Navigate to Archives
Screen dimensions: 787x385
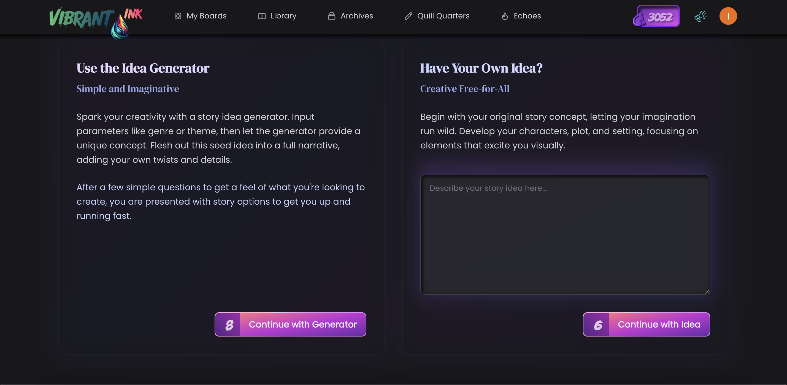pos(356,16)
